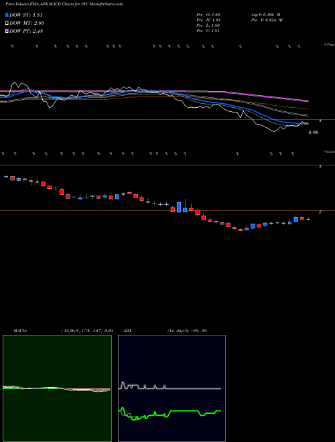Click the chart title mentioning MunafaSutra.com
The width and height of the screenshot is (335, 442).
(64, 4)
